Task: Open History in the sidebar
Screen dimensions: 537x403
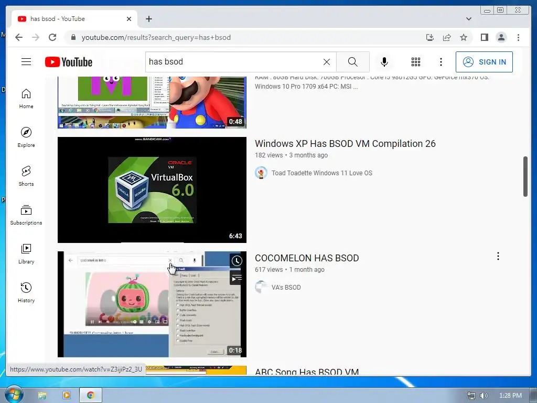Action: click(26, 293)
